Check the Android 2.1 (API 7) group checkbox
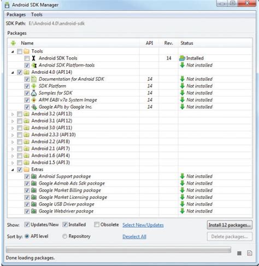This screenshot has height=266, width=259. (x=20, y=149)
